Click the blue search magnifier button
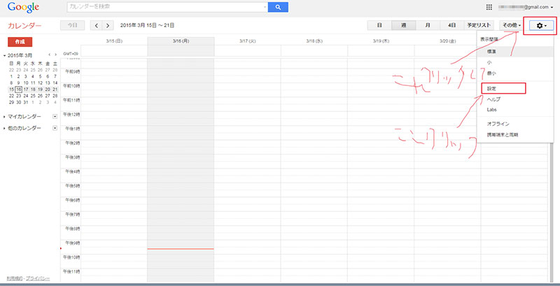The height and width of the screenshot is (286, 560). point(278,7)
